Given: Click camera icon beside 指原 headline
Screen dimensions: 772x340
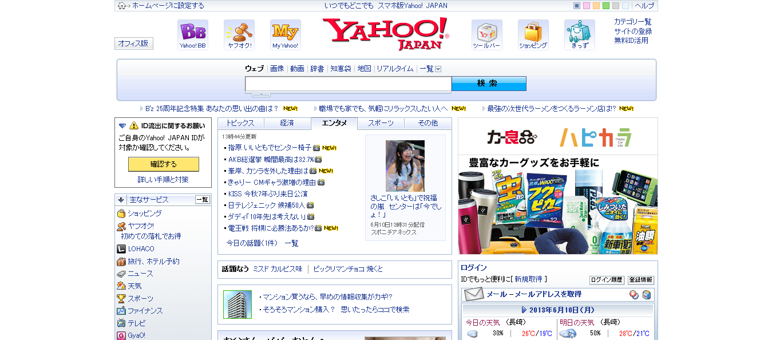Looking at the screenshot, I should 316,148.
